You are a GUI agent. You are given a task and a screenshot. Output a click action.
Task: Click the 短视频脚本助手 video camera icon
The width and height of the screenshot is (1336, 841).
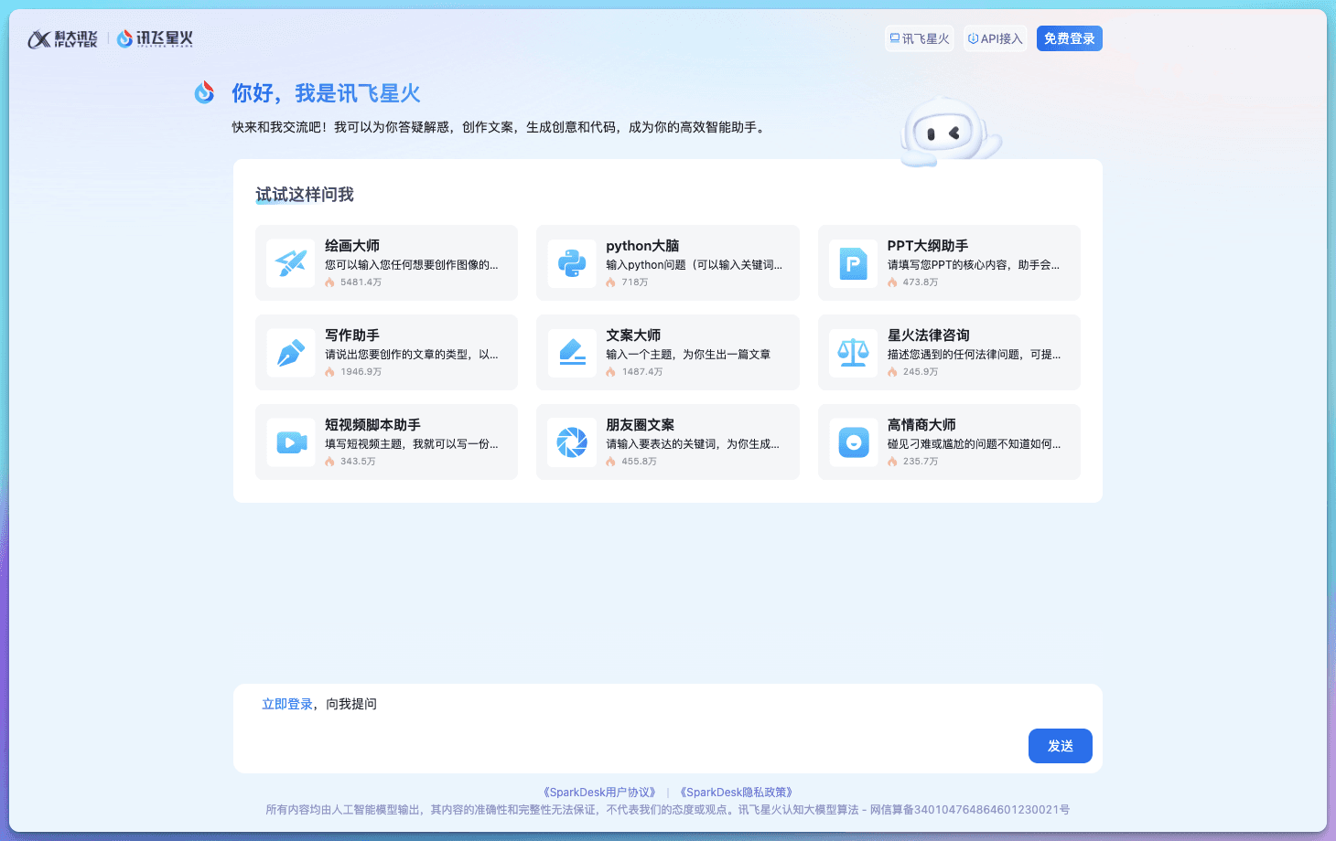pos(291,442)
